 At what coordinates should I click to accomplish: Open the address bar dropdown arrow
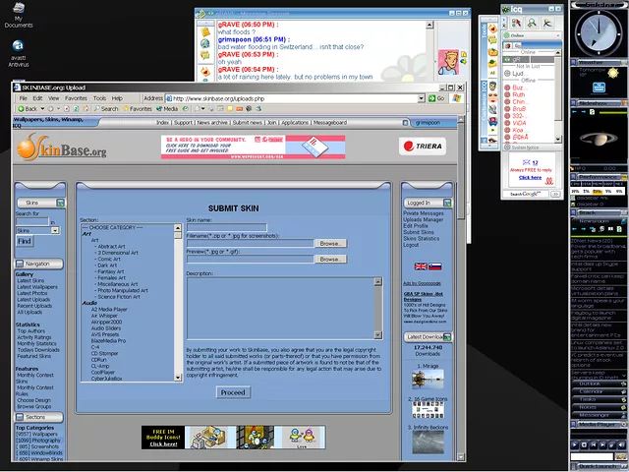(x=421, y=98)
